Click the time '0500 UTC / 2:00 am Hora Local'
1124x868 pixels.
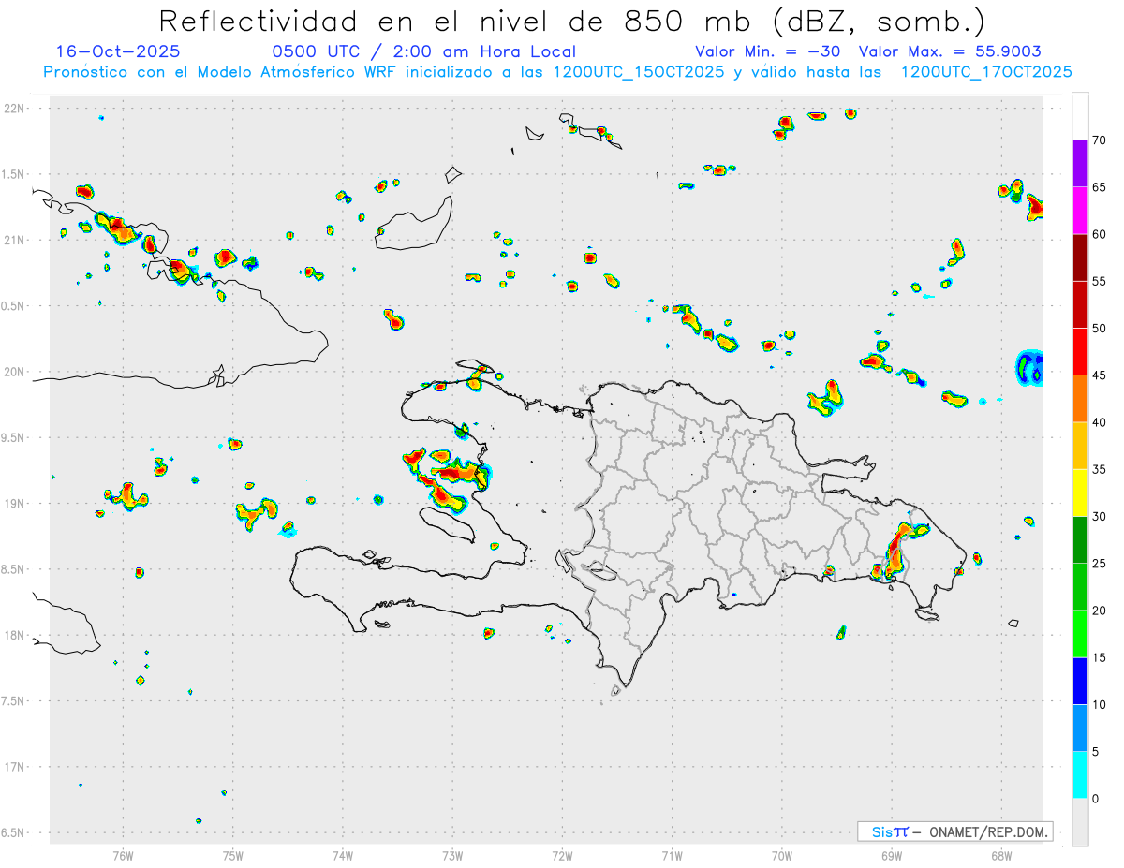[x=423, y=51]
